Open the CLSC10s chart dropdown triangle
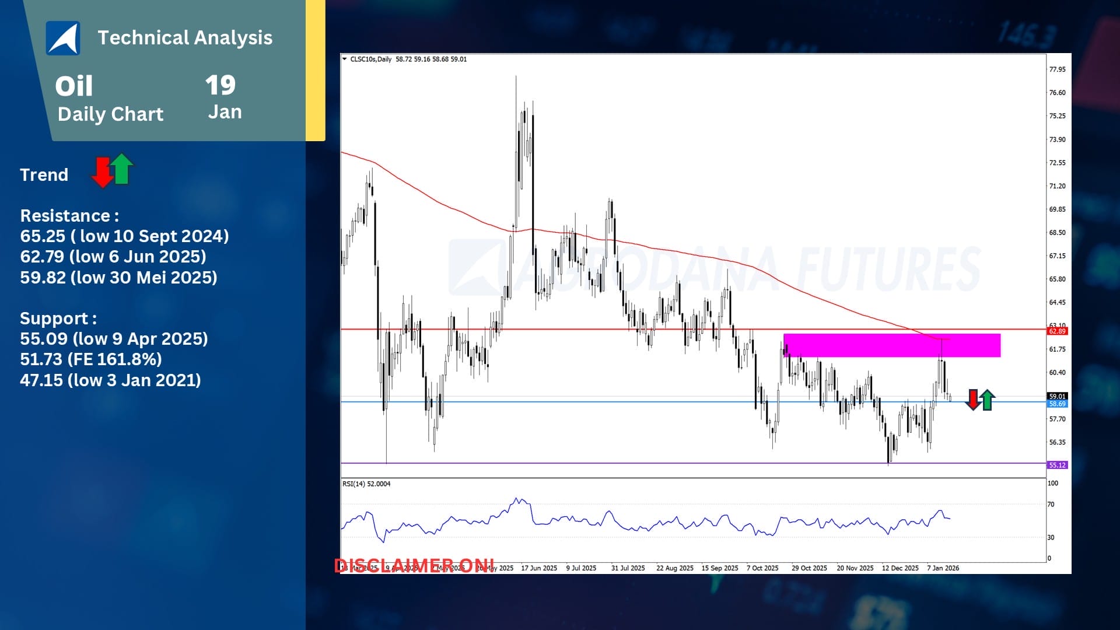 [x=344, y=59]
